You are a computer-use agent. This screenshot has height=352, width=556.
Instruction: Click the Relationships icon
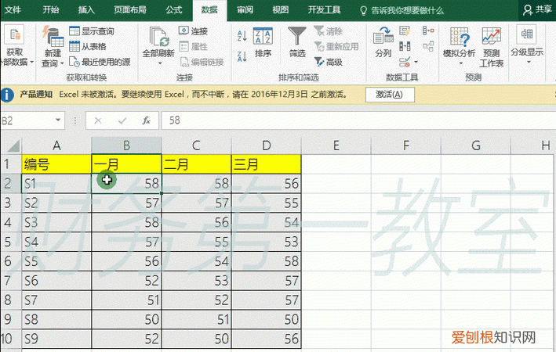click(428, 46)
